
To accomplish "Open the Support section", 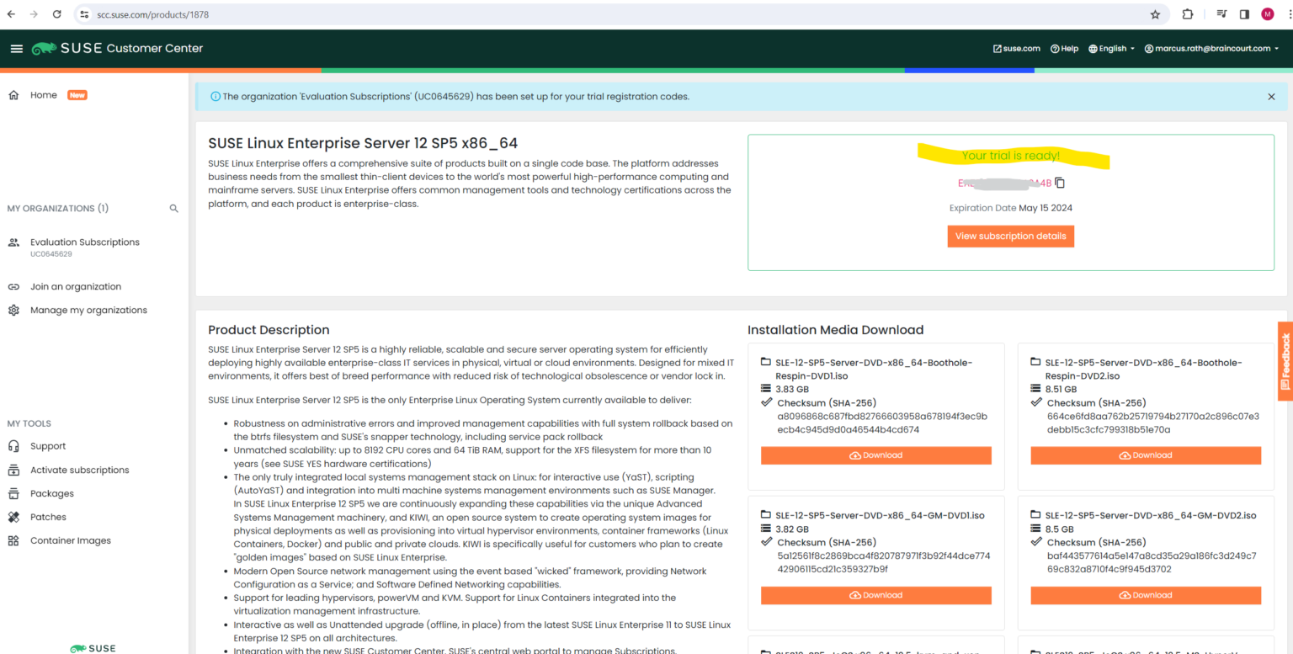I will pyautogui.click(x=48, y=445).
